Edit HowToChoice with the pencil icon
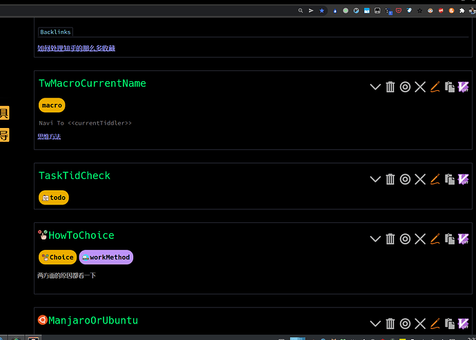 (435, 239)
